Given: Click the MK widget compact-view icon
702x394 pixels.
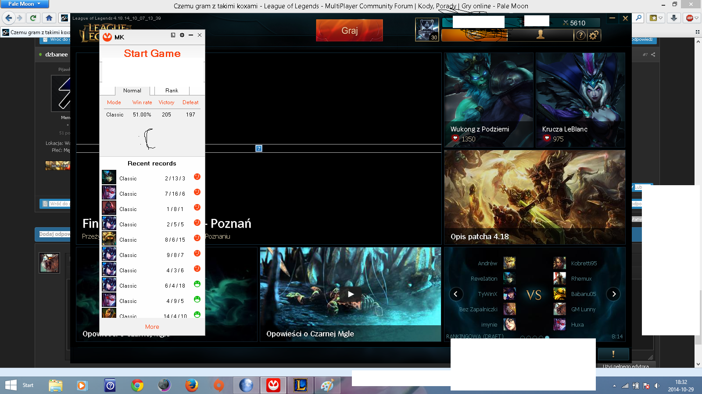Looking at the screenshot, I should [x=173, y=35].
